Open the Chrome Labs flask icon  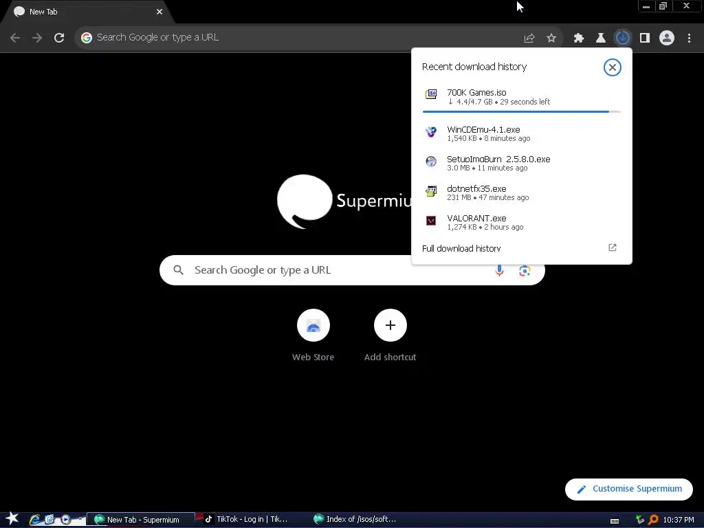click(601, 38)
